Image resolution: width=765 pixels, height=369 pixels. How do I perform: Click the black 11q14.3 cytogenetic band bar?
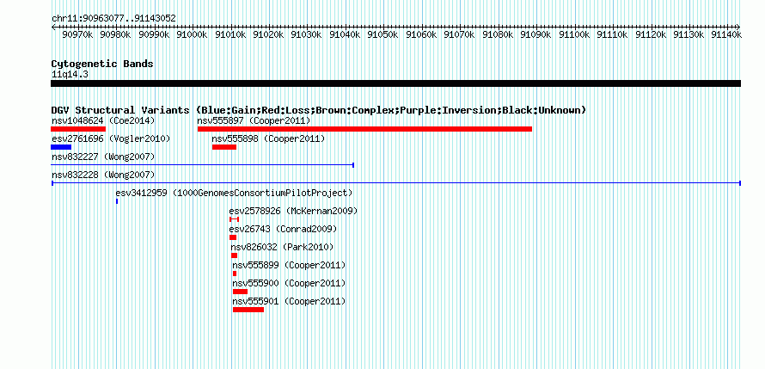coord(395,83)
